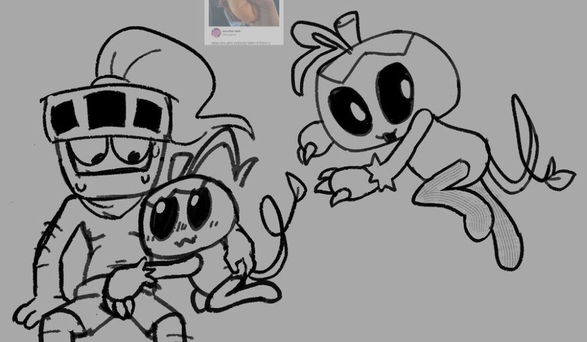
Task: Click the pink profile avatar in the pasted post
Action: (x=216, y=33)
